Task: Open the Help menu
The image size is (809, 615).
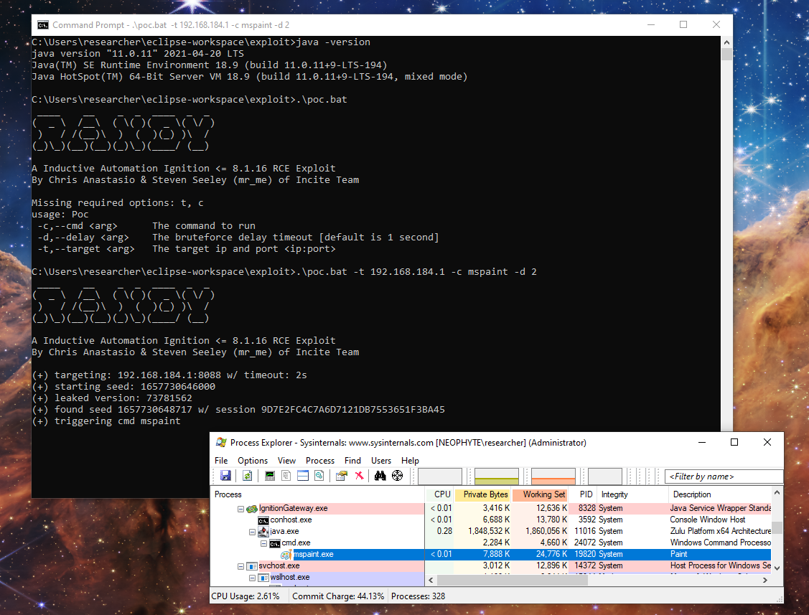Action: click(x=410, y=460)
